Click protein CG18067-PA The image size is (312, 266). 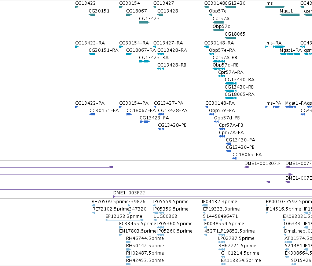[x=129, y=115]
